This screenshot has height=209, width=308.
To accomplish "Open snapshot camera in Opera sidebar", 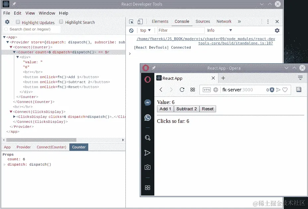I will 147,167.
